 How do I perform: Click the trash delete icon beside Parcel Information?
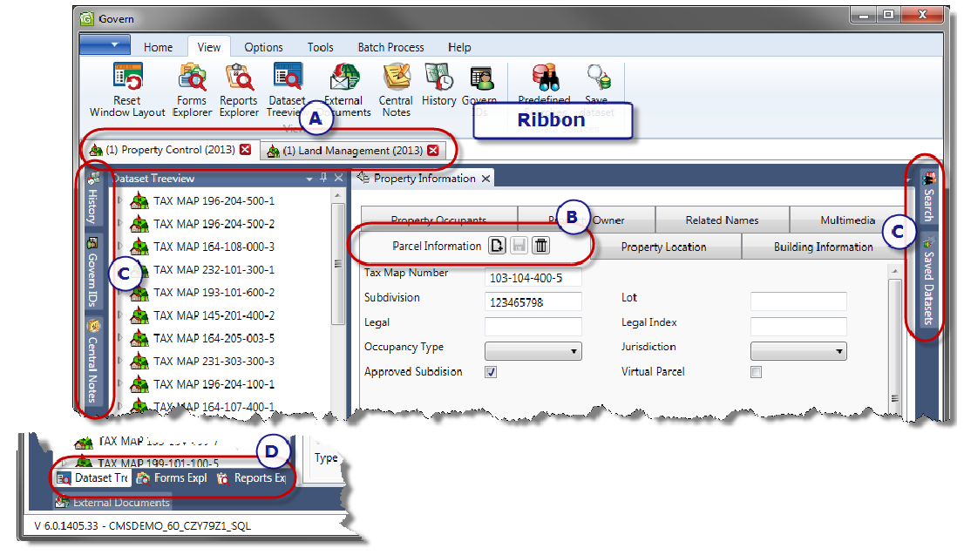click(x=541, y=247)
